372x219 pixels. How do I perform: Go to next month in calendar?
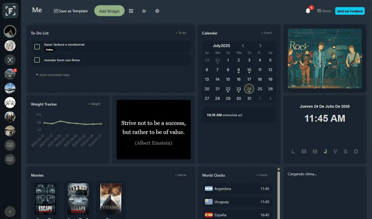pos(260,45)
